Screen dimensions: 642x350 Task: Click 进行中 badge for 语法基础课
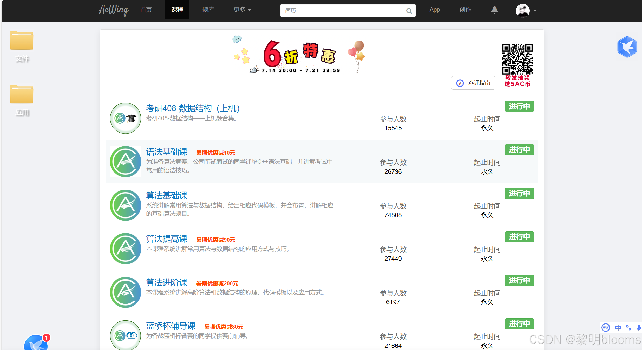(x=519, y=150)
